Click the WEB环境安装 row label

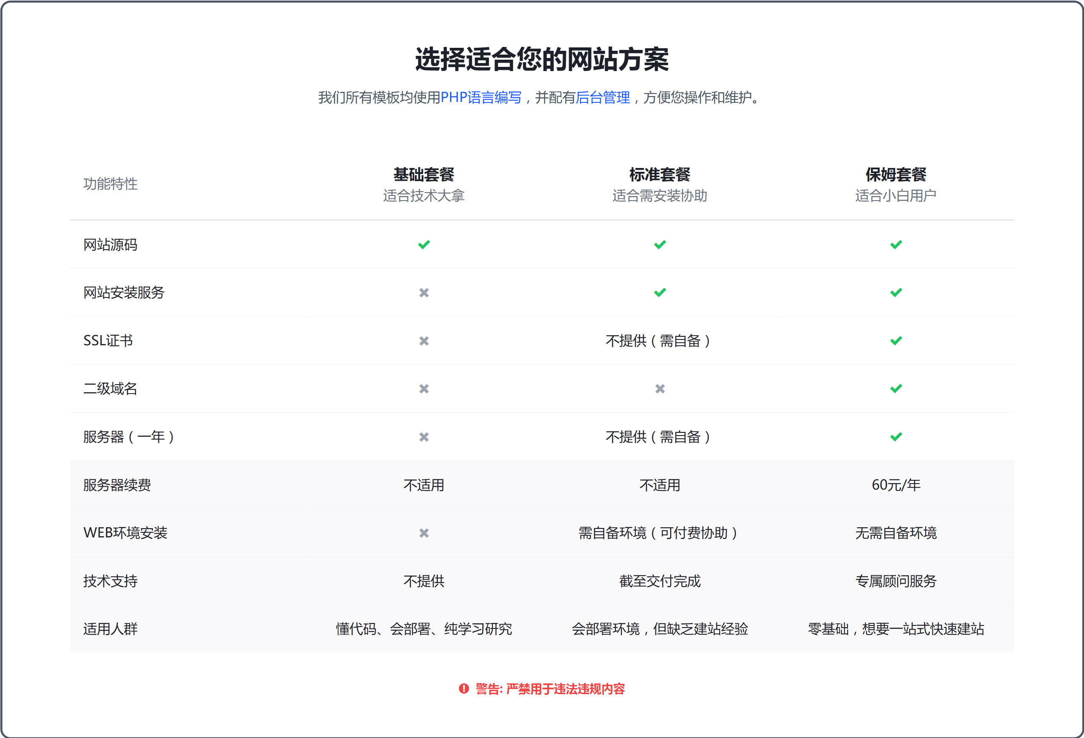point(125,533)
